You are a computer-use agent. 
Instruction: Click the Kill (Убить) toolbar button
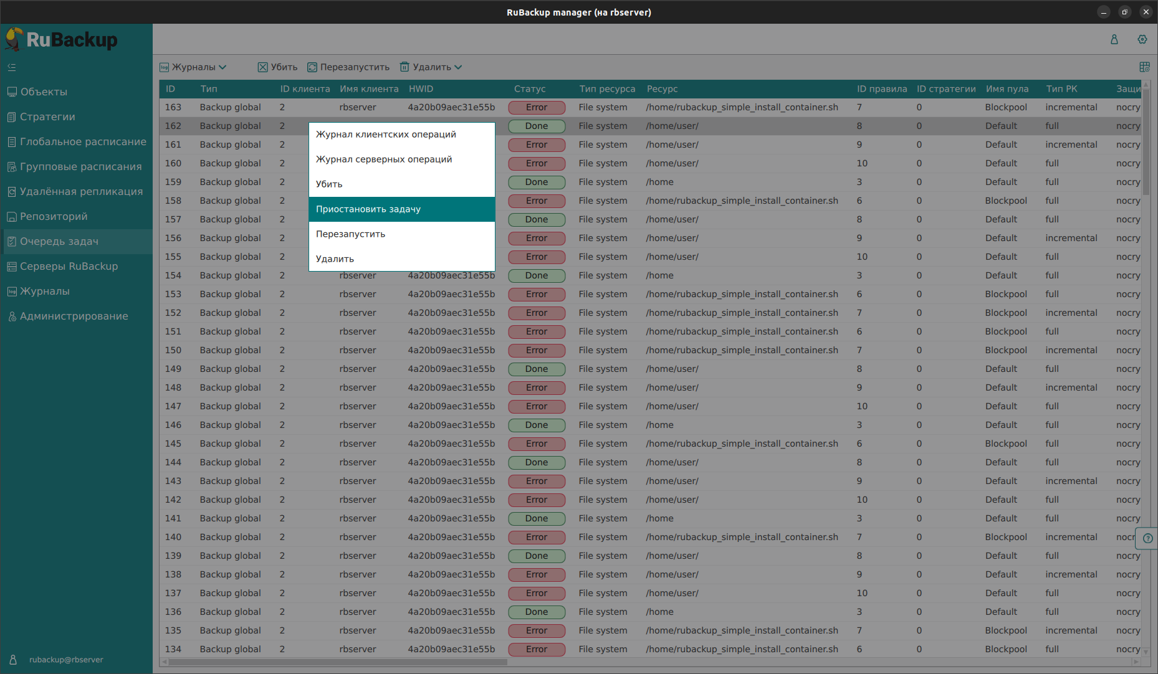coord(278,67)
